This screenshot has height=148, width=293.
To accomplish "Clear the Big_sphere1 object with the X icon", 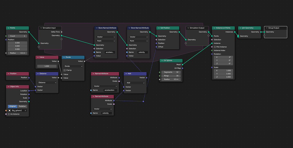I will click(25, 110).
